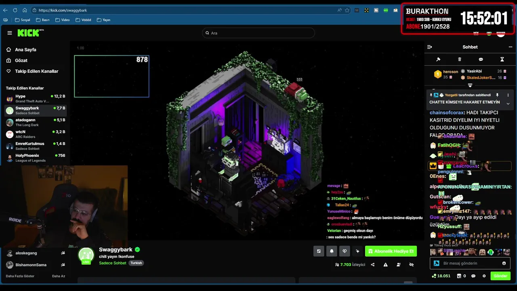The image size is (517, 291).
Task: Click the pin icon on pinned message
Action: click(x=497, y=95)
